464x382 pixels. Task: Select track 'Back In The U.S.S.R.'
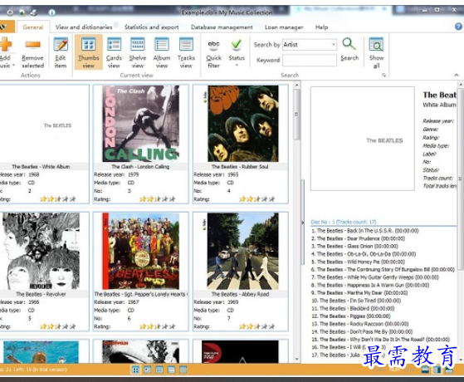pos(365,231)
